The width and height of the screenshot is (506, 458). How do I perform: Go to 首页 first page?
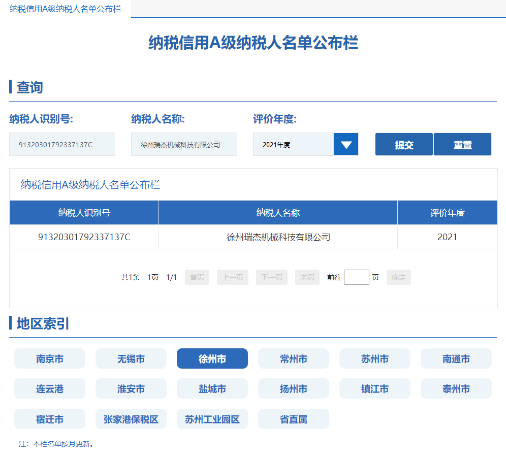click(197, 277)
